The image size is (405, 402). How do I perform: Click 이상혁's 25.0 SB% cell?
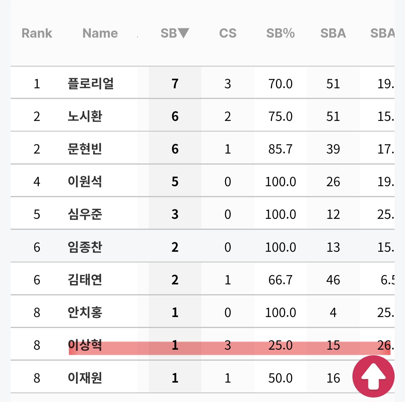tap(280, 345)
